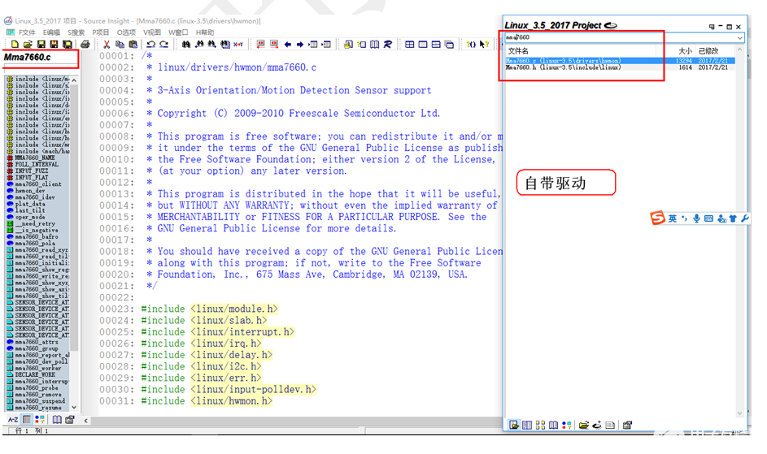Select Mma7660.h in project file list
This screenshot has height=454, width=767.
tap(619, 67)
